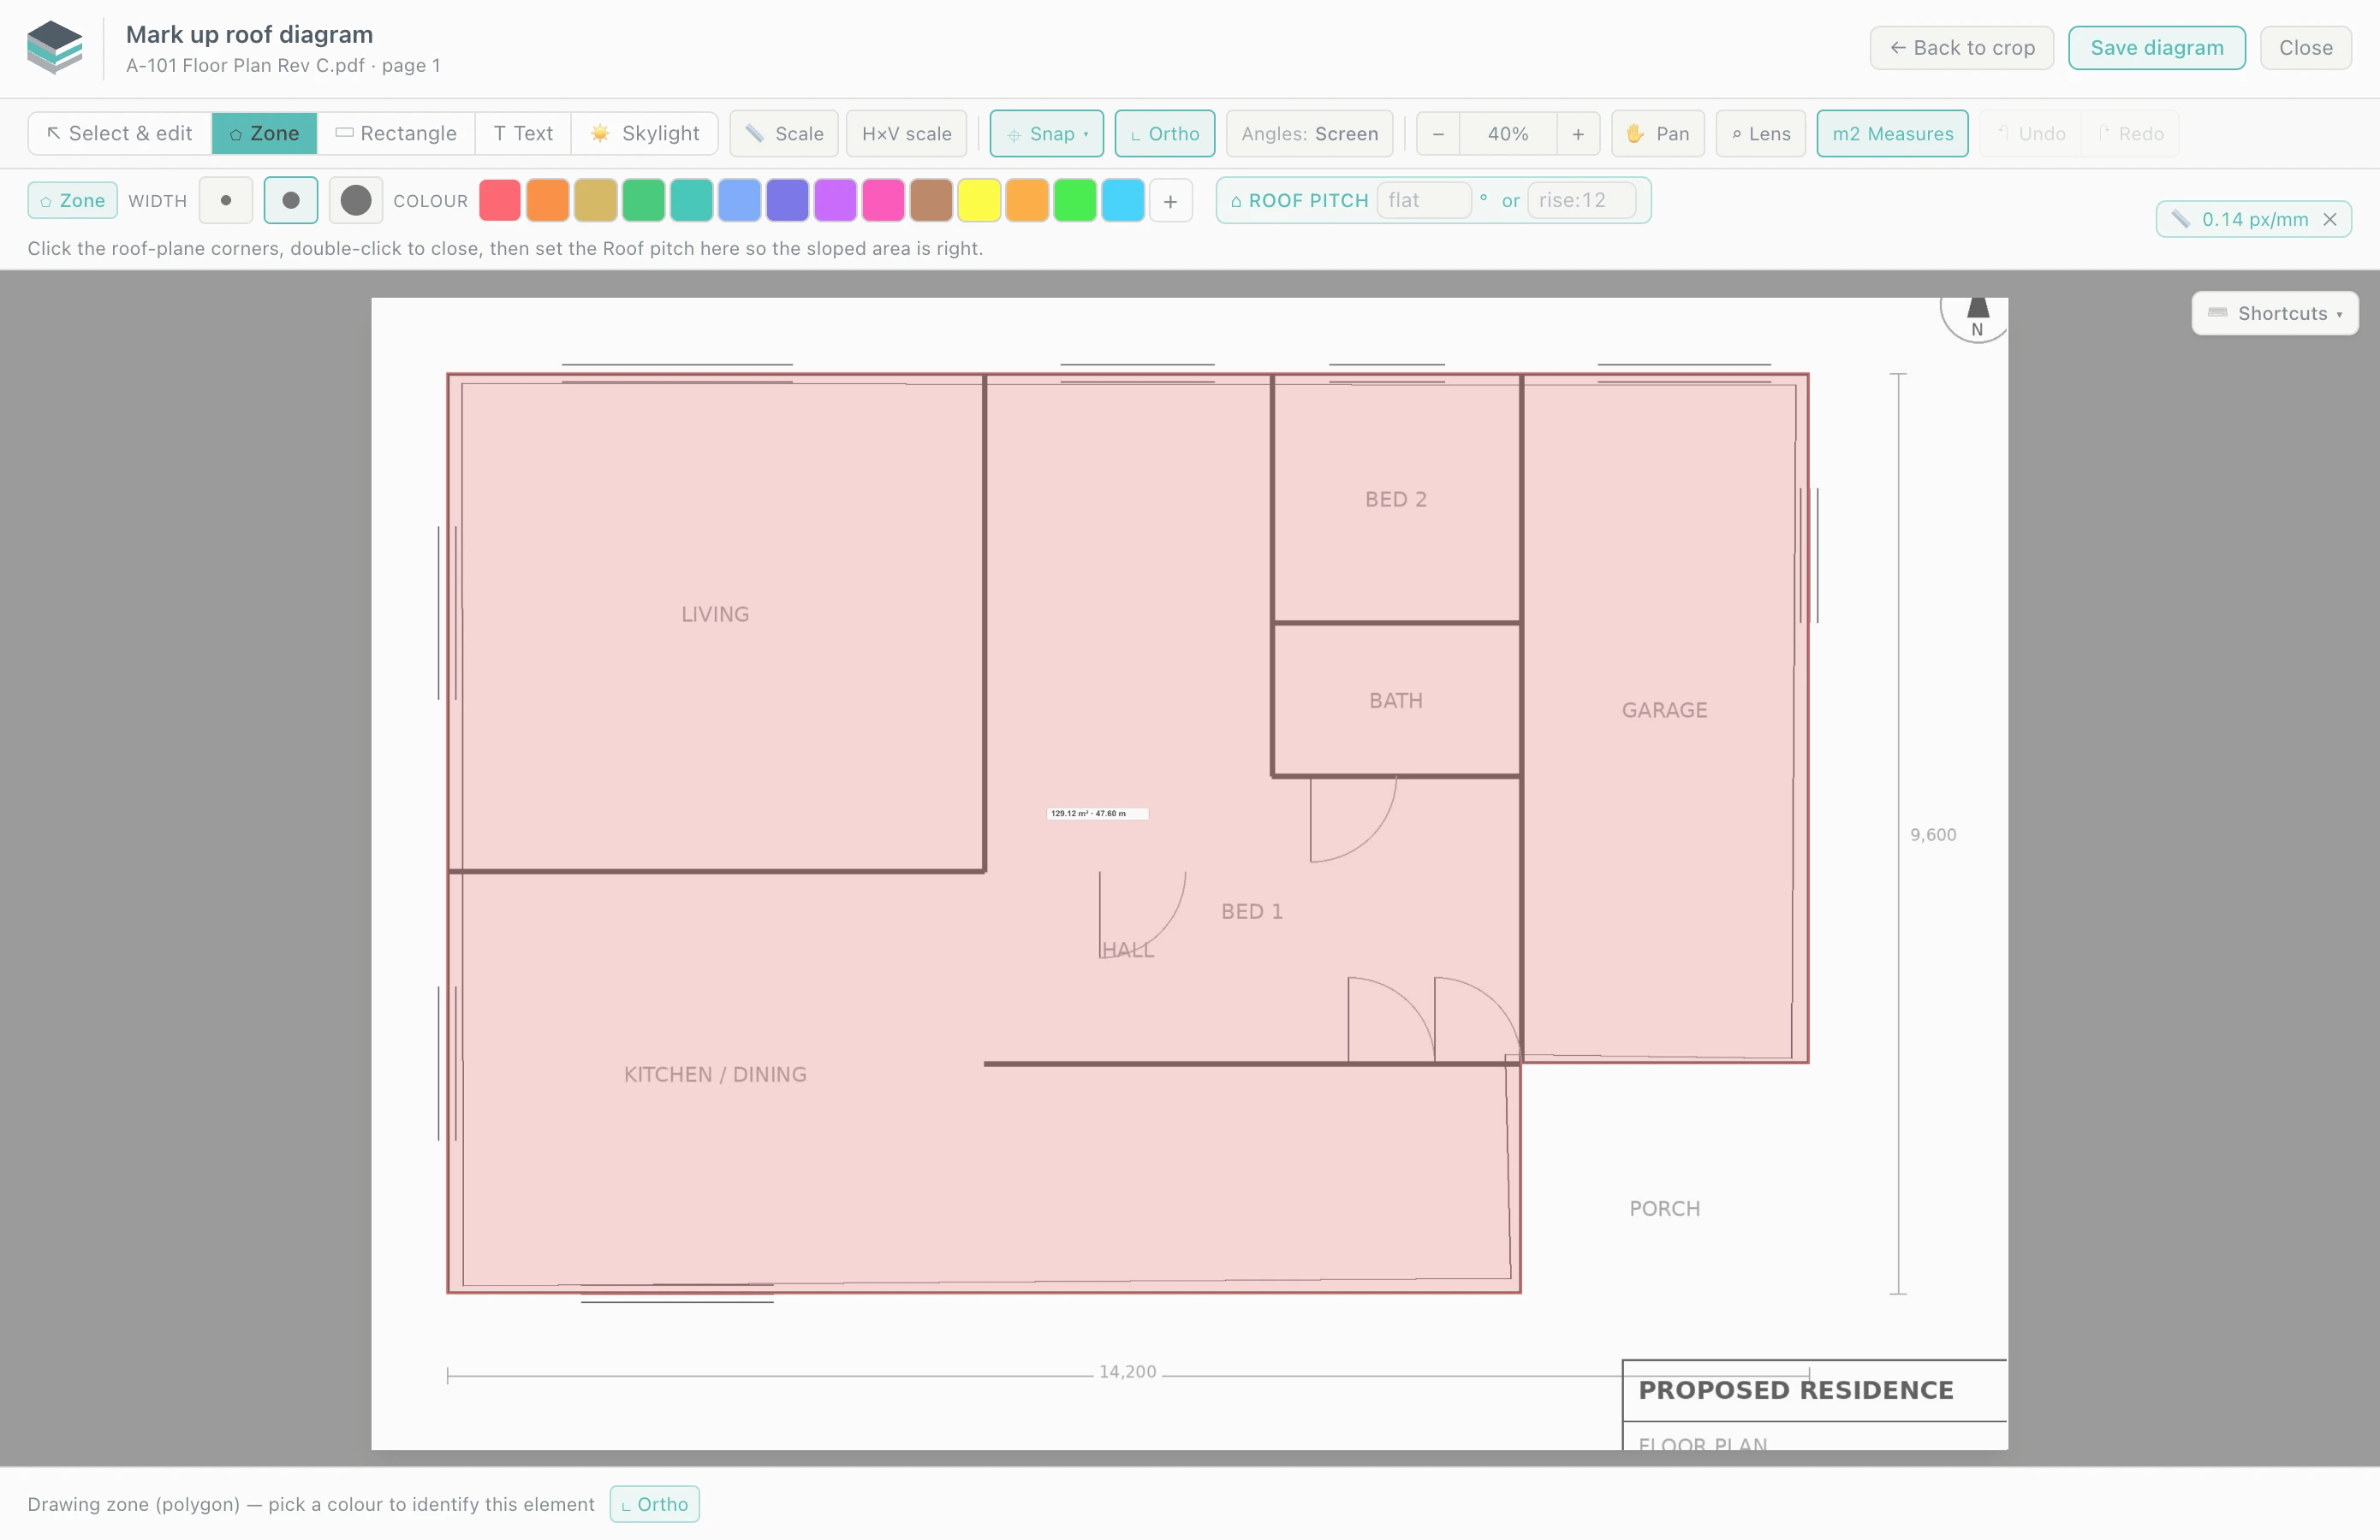
Task: Activate the Select & edit tool
Action: click(x=120, y=133)
